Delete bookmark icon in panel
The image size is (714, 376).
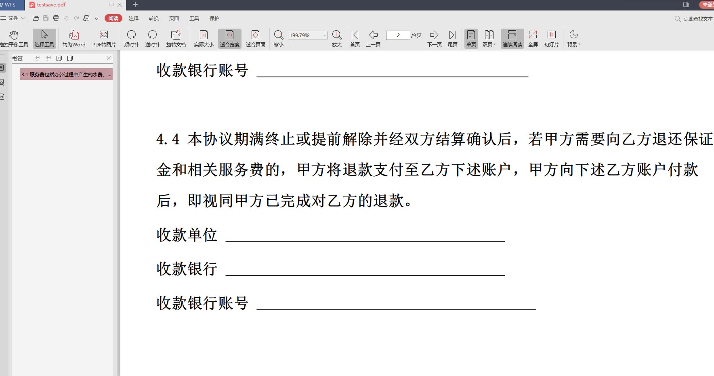70,58
